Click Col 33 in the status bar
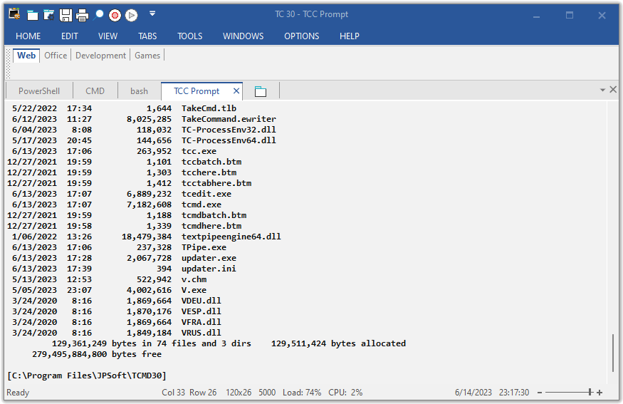Image resolution: width=623 pixels, height=404 pixels. click(173, 393)
